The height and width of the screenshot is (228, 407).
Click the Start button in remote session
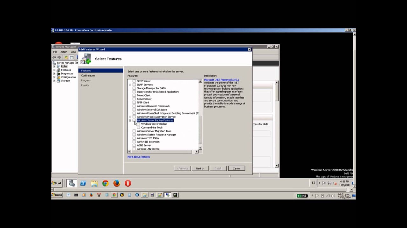(x=57, y=183)
